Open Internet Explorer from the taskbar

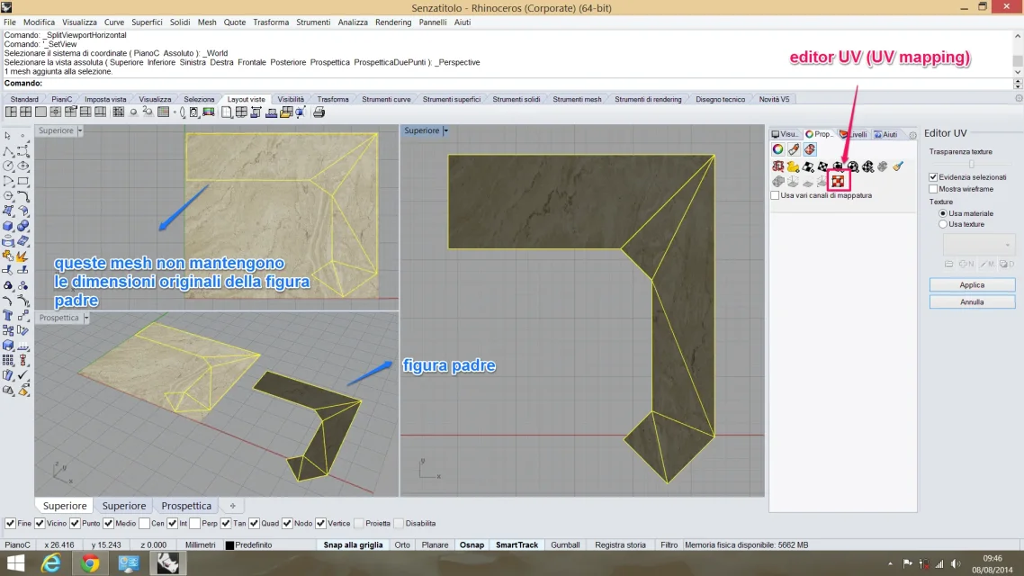coord(51,562)
